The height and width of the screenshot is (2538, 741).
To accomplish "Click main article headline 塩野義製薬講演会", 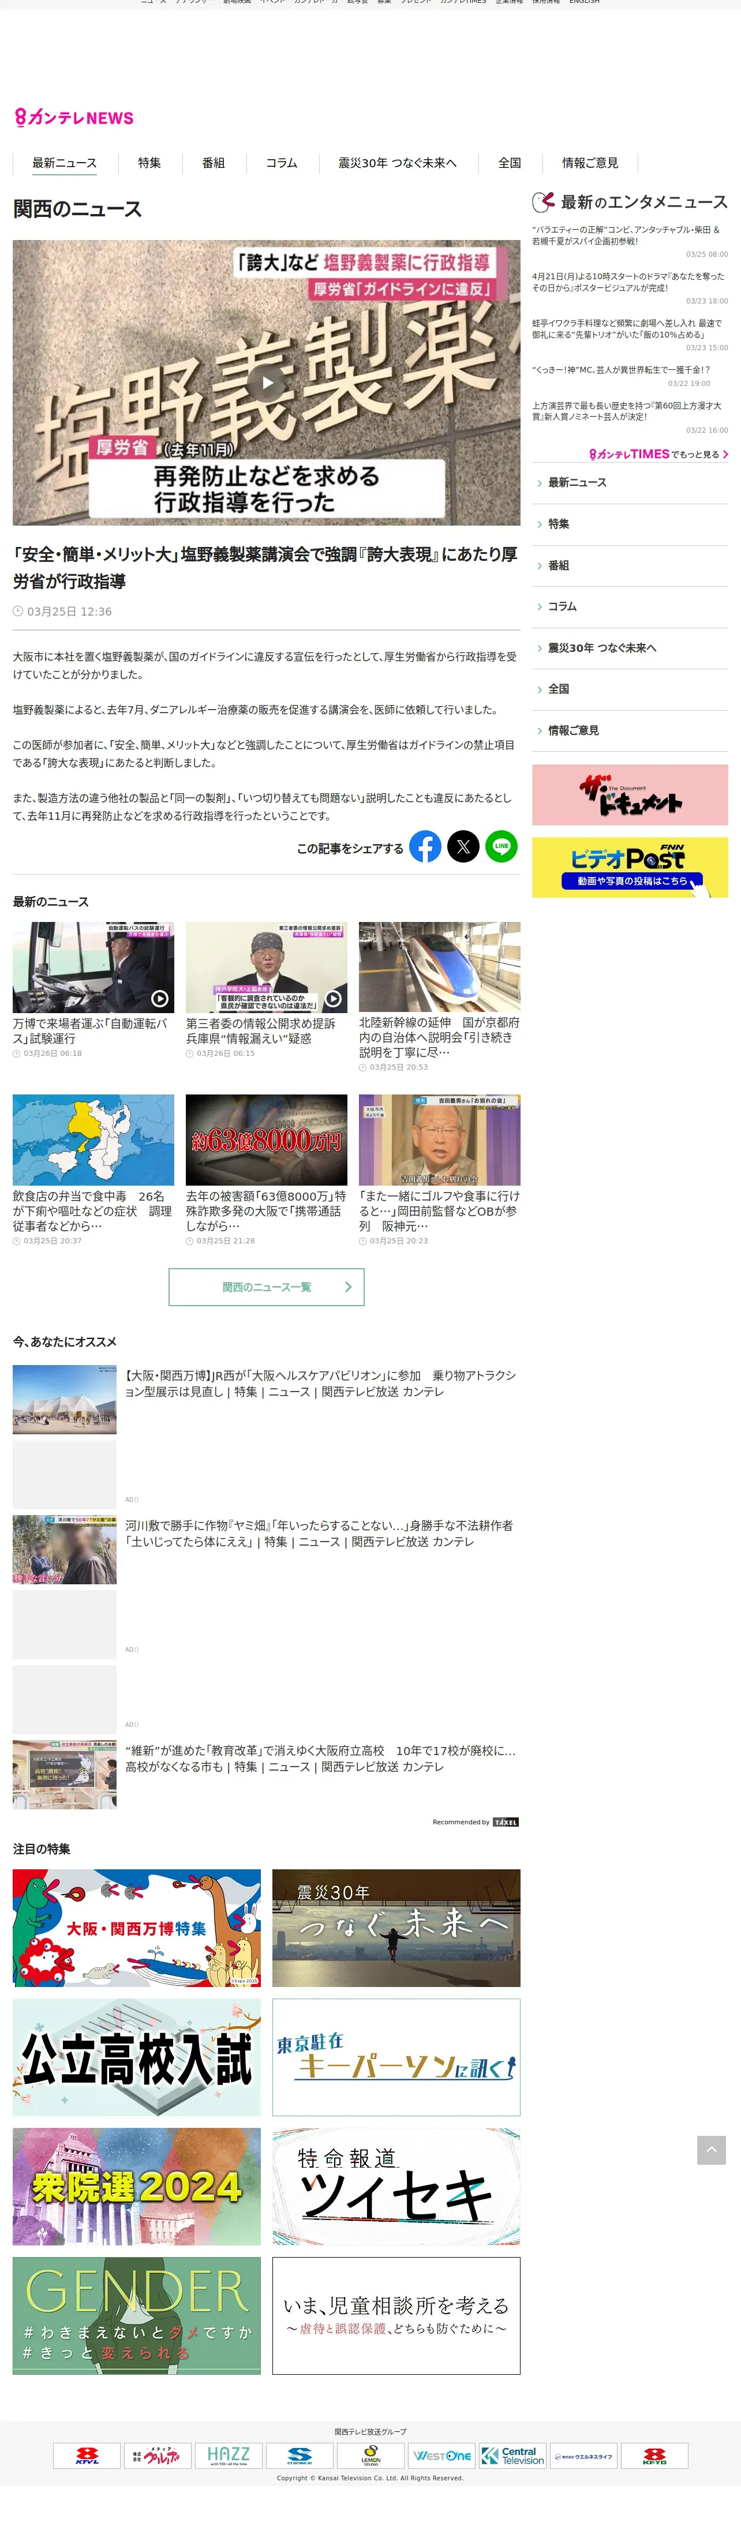I will (265, 568).
